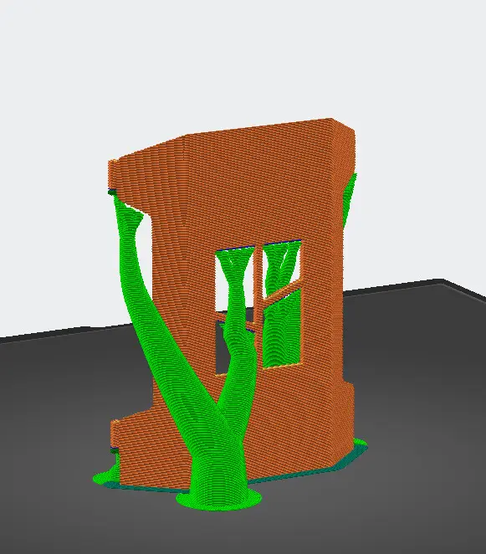Click the small green support blob at bottom-left corner
The image size is (486, 554).
[107, 475]
